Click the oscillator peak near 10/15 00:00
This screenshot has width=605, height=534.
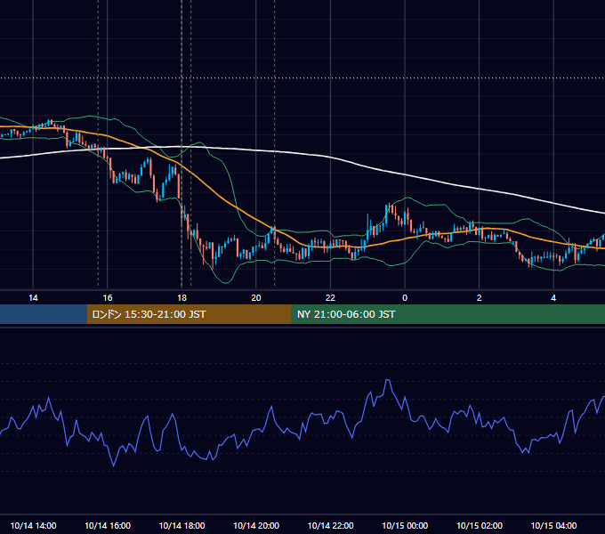coord(388,381)
